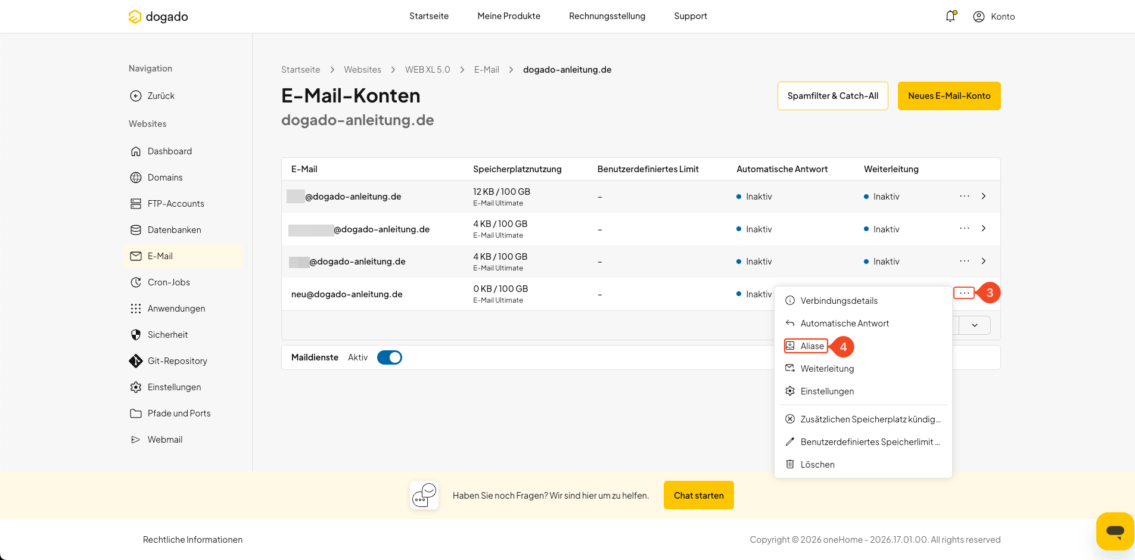Viewport: 1135px width, 560px height.
Task: Expand details of third account row chevron
Action: [984, 261]
